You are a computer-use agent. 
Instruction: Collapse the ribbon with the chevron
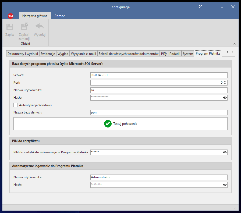pos(234,44)
